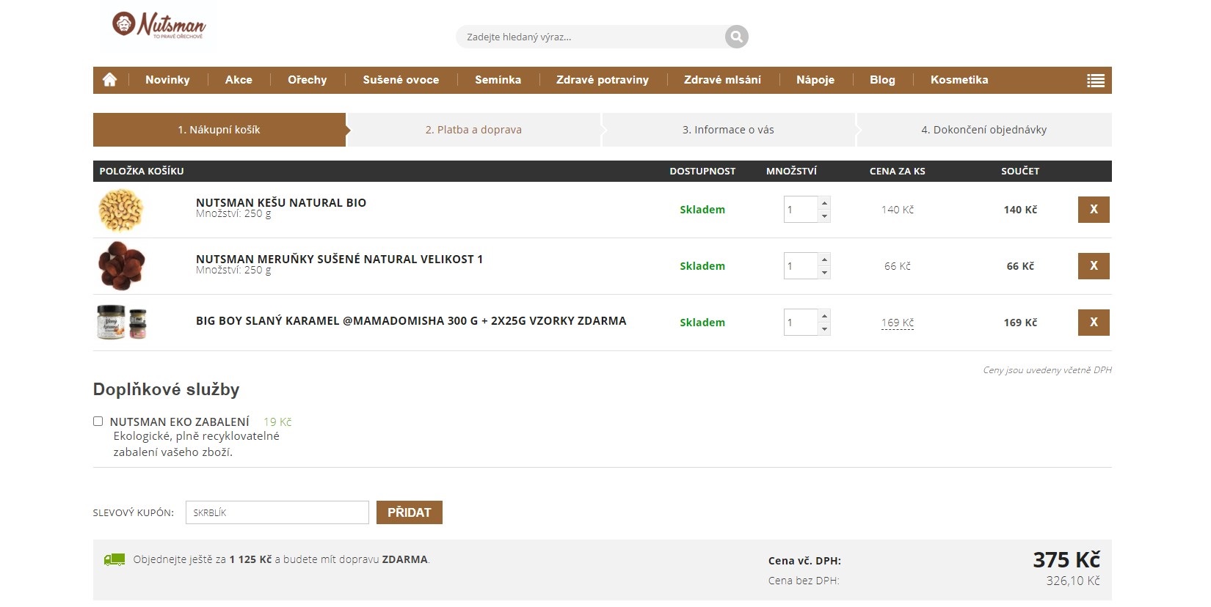Open the Akce menu

point(239,80)
